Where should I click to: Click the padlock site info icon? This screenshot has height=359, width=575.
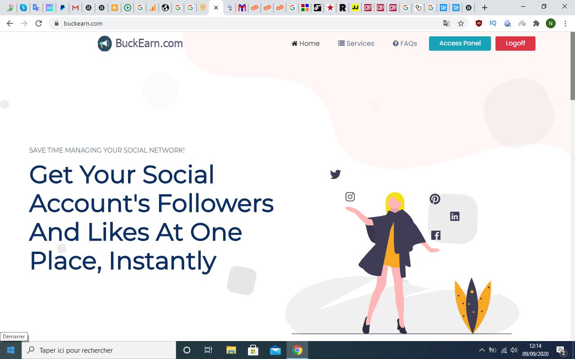[56, 23]
